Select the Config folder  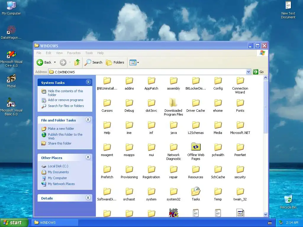click(218, 83)
